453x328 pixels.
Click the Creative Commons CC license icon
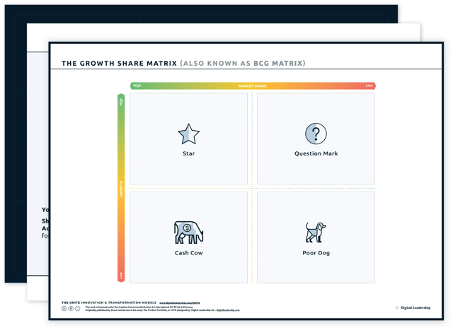click(x=64, y=308)
